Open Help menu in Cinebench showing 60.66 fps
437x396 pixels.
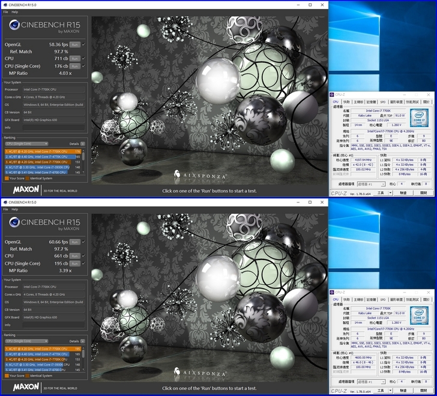point(15,209)
